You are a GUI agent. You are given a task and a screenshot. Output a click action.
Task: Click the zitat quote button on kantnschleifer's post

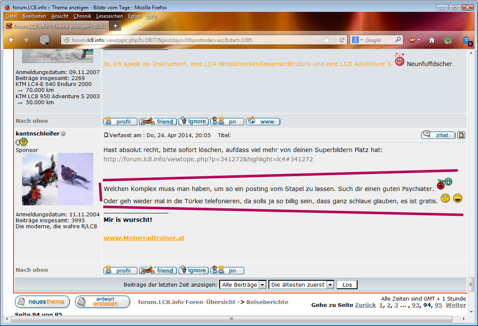click(x=438, y=135)
